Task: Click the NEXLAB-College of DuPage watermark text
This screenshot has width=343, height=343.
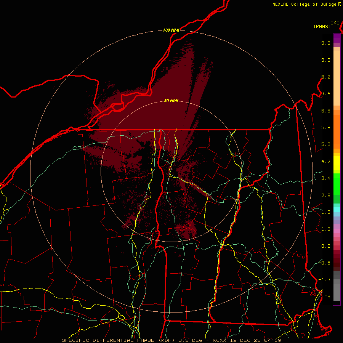Action: coord(304,4)
